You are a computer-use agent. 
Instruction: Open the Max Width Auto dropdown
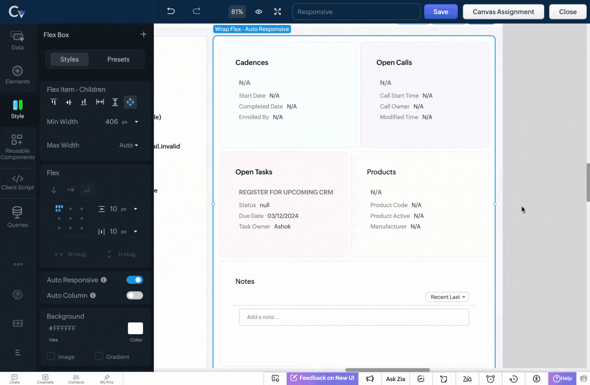click(129, 145)
